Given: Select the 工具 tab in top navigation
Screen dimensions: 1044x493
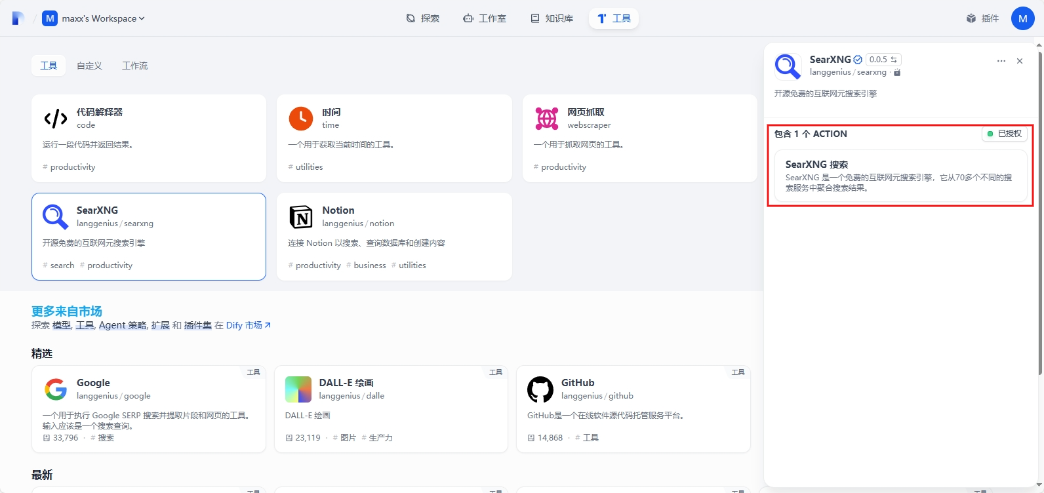Looking at the screenshot, I should click(x=614, y=18).
